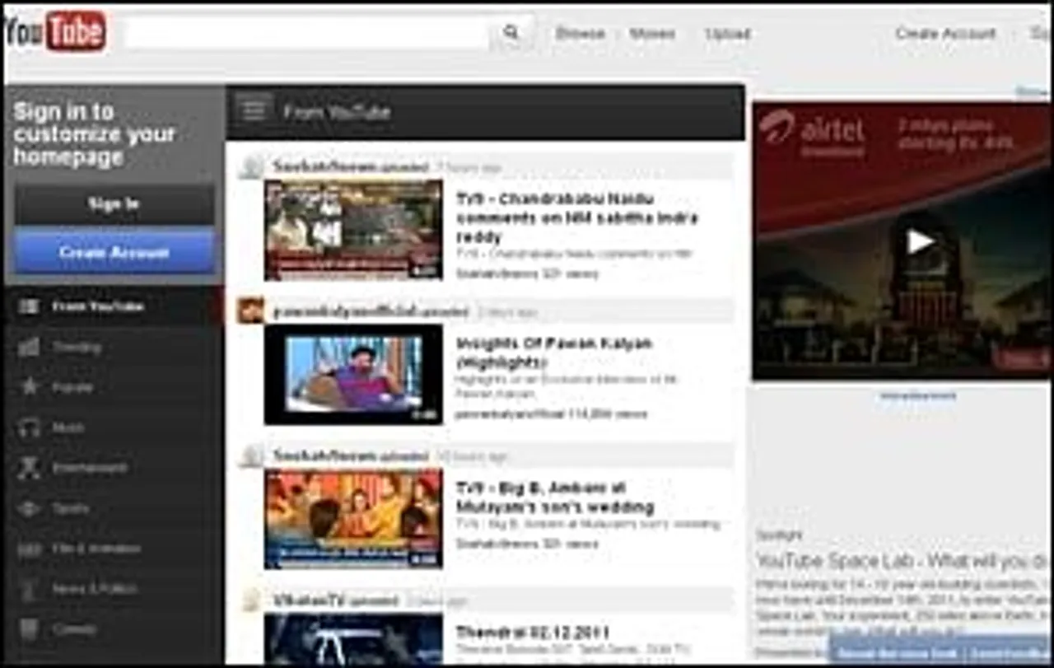
Task: Click into the YouTube search box
Action: 306,33
